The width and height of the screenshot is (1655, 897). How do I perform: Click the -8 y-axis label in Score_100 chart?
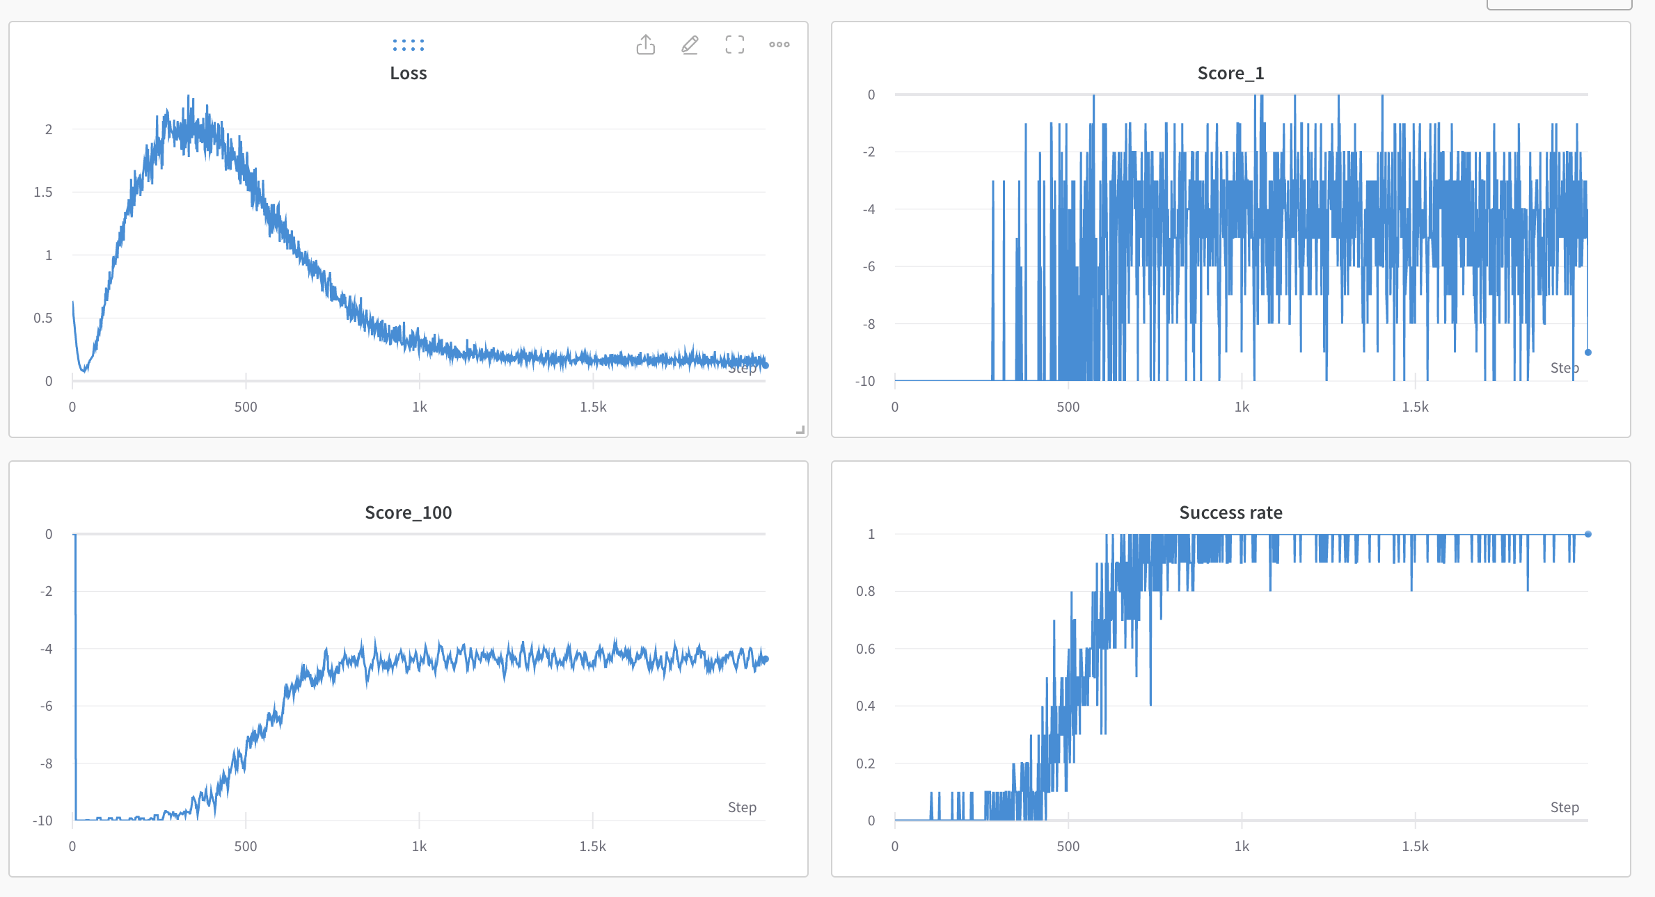[x=46, y=763]
